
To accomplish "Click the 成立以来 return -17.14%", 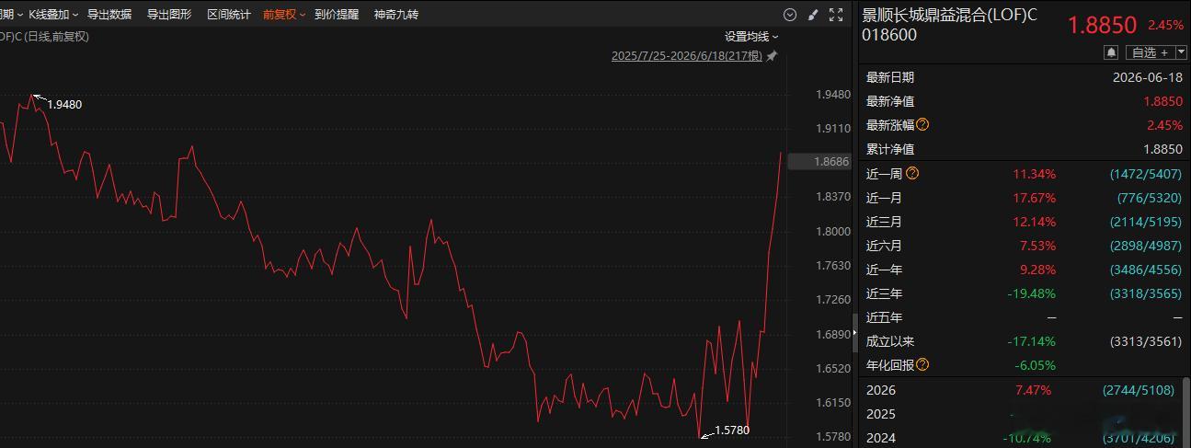I will 1033,341.
